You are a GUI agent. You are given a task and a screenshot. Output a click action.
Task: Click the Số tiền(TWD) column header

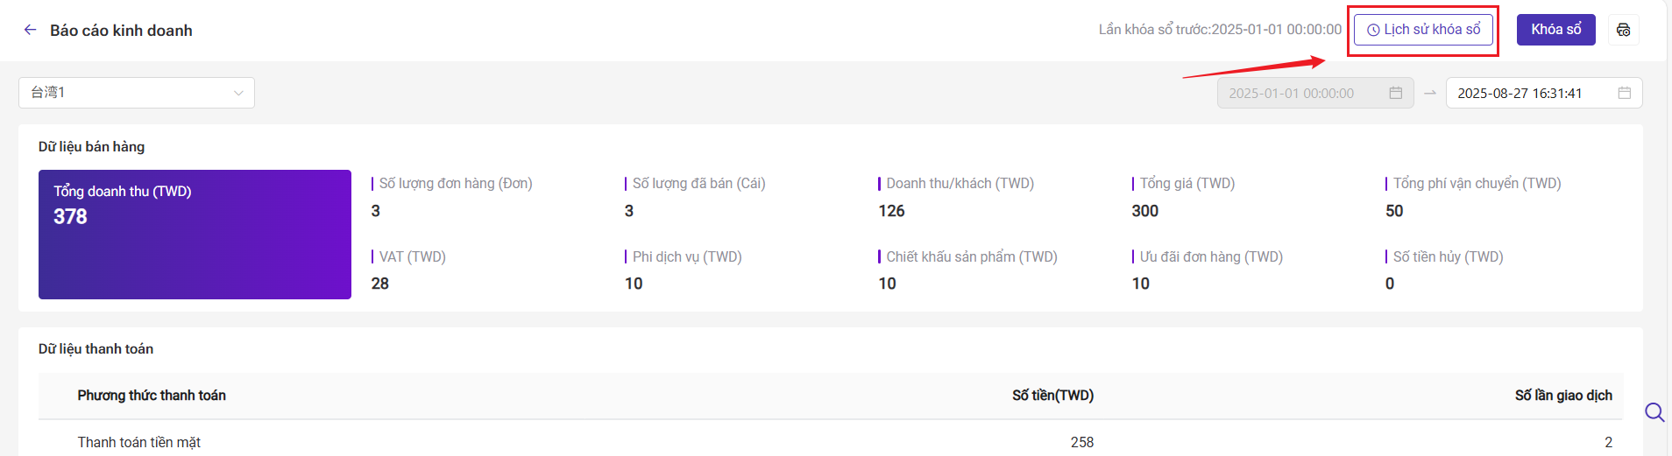tap(1052, 396)
